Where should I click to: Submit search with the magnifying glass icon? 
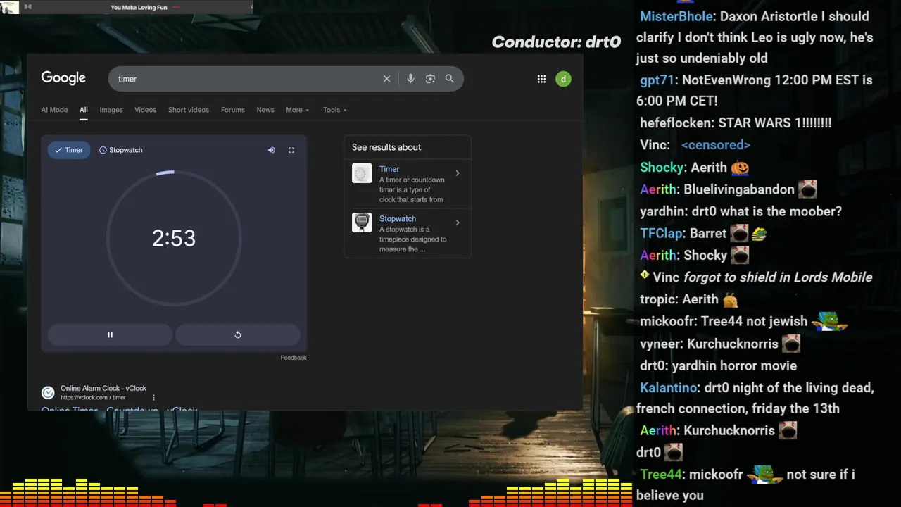(449, 79)
